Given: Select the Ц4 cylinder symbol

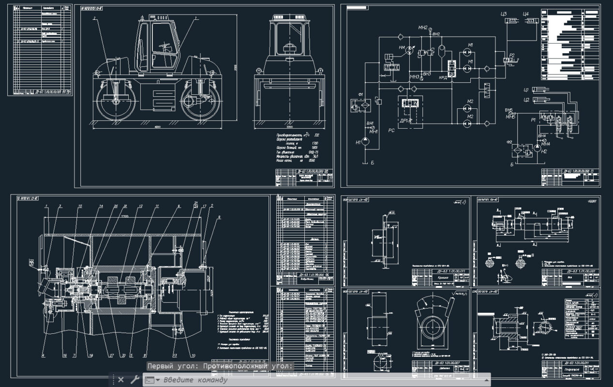Looking at the screenshot, I should click(x=533, y=21).
